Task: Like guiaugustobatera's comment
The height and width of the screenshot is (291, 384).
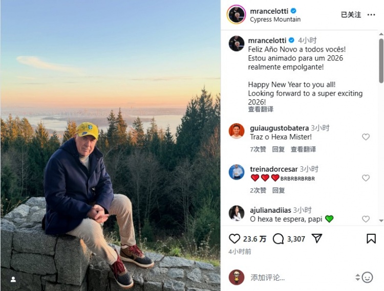Action: [x=366, y=137]
